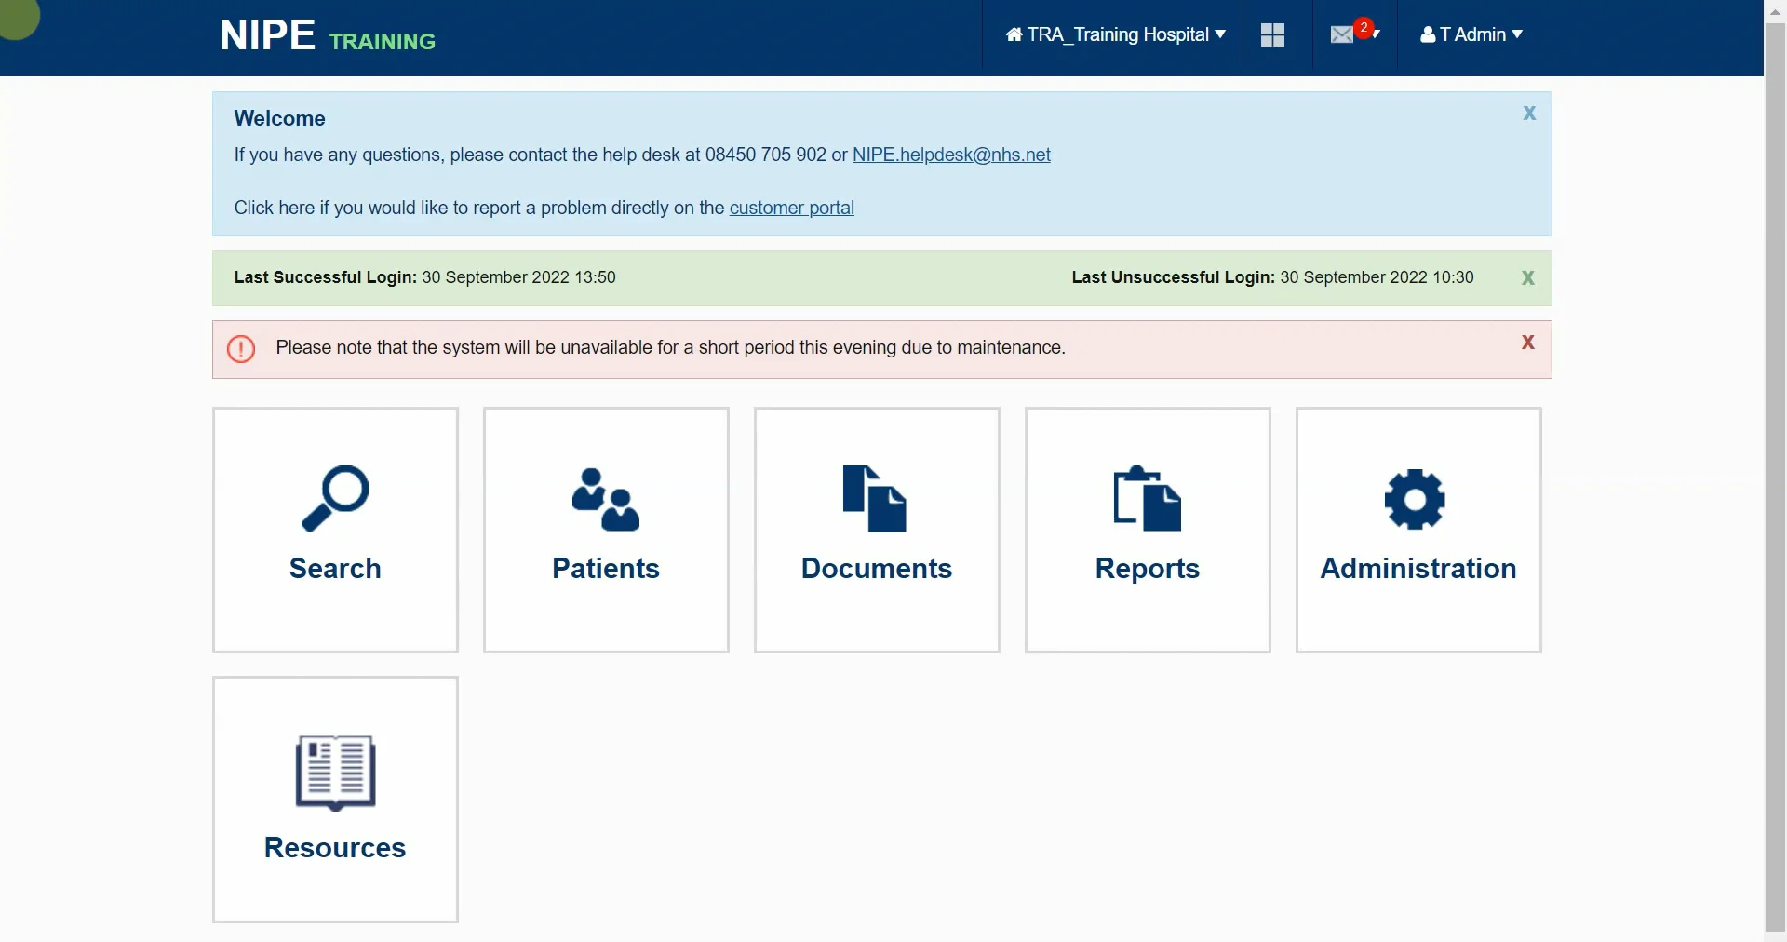The height and width of the screenshot is (942, 1787).
Task: Open the apps grid icon
Action: [x=1272, y=34]
